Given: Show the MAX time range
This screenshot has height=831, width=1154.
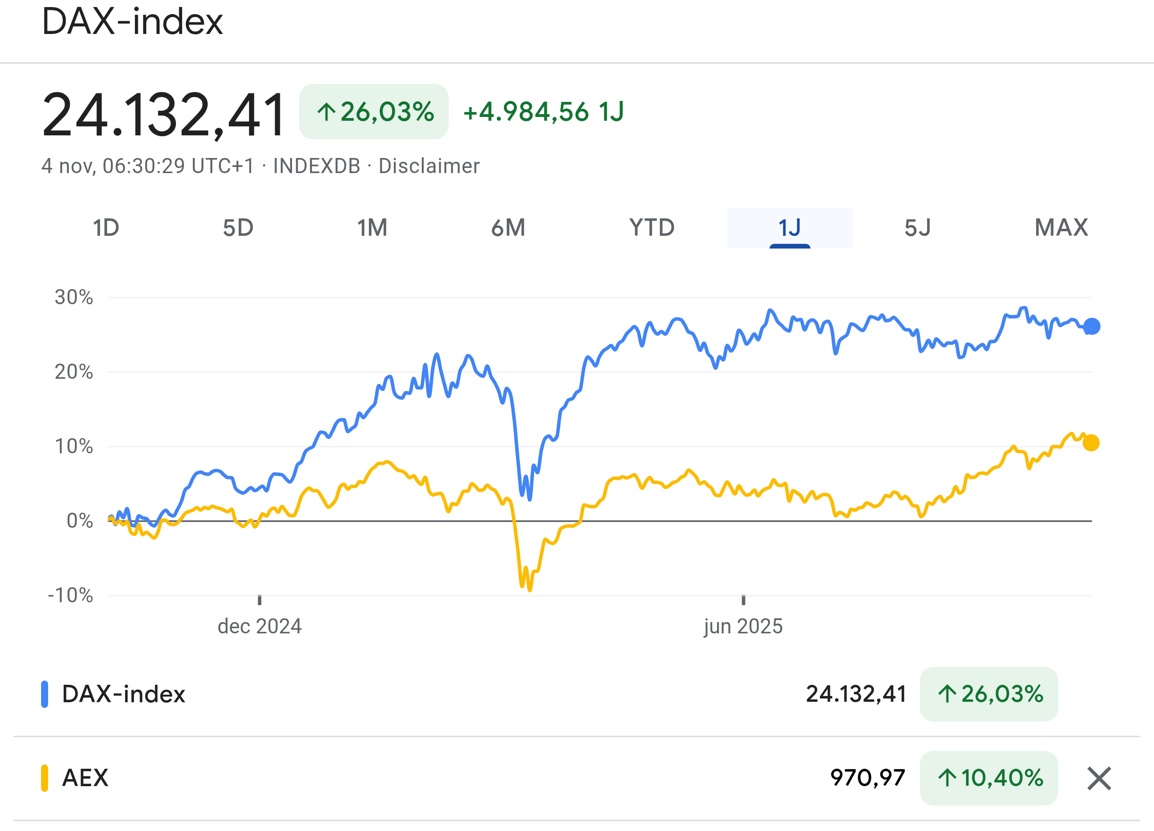Looking at the screenshot, I should point(1062,228).
